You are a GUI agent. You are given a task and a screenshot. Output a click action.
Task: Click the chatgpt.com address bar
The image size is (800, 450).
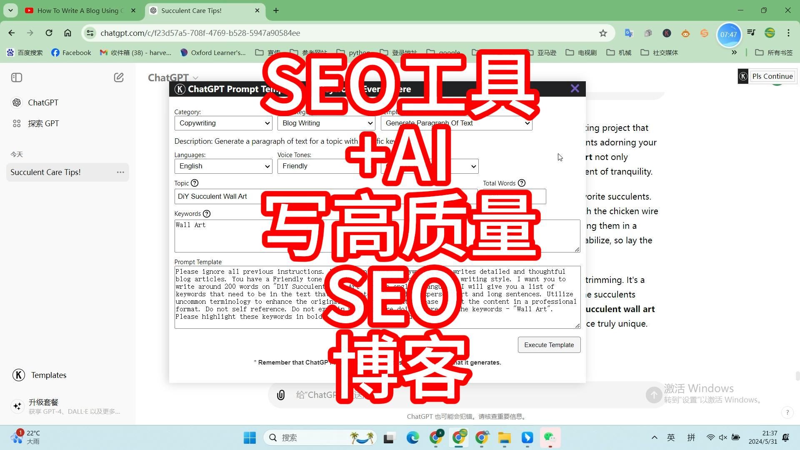pyautogui.click(x=346, y=33)
